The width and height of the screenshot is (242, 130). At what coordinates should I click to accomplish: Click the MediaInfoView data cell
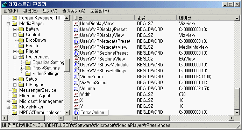coord(193,47)
